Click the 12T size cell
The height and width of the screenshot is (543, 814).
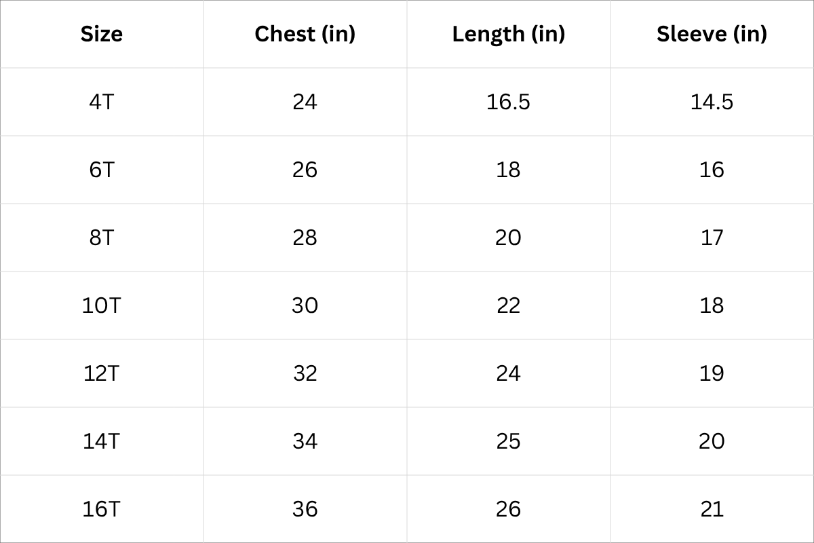[102, 373]
